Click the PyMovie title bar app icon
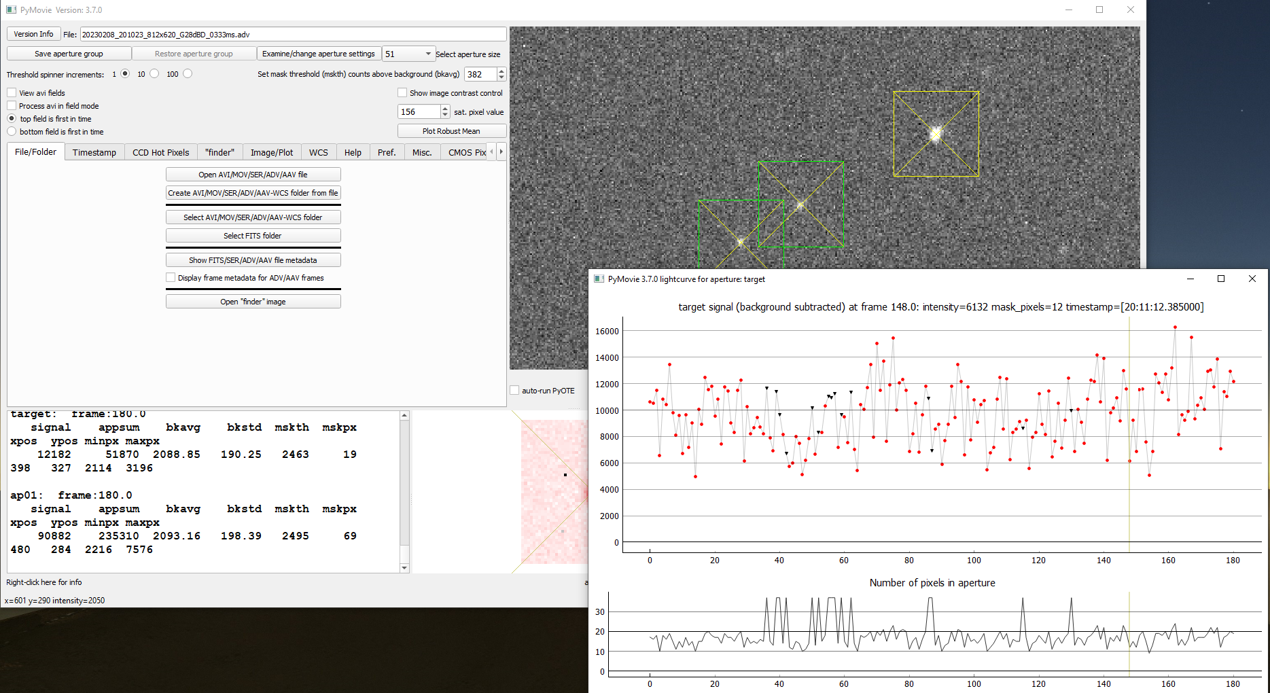The width and height of the screenshot is (1270, 693). (11, 10)
